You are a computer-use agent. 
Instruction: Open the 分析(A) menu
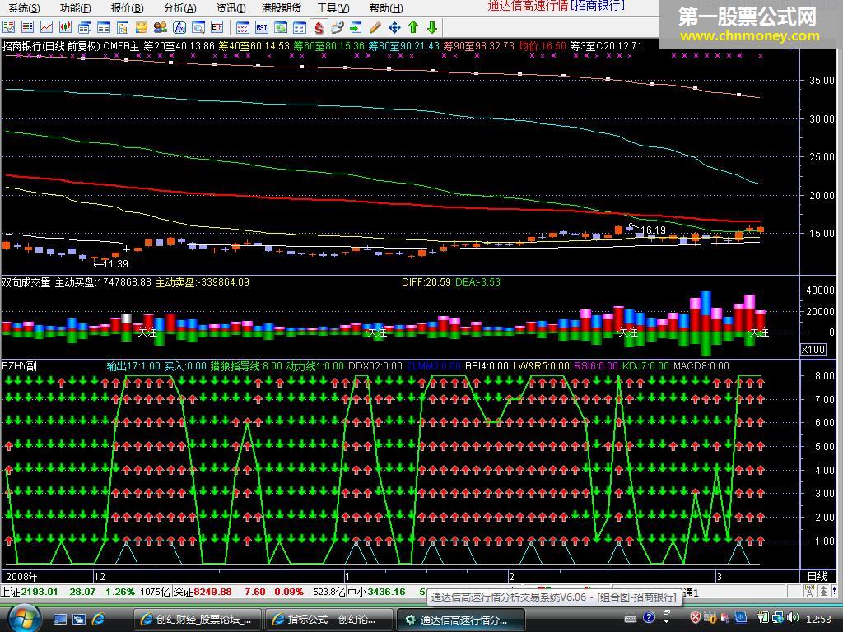(179, 8)
